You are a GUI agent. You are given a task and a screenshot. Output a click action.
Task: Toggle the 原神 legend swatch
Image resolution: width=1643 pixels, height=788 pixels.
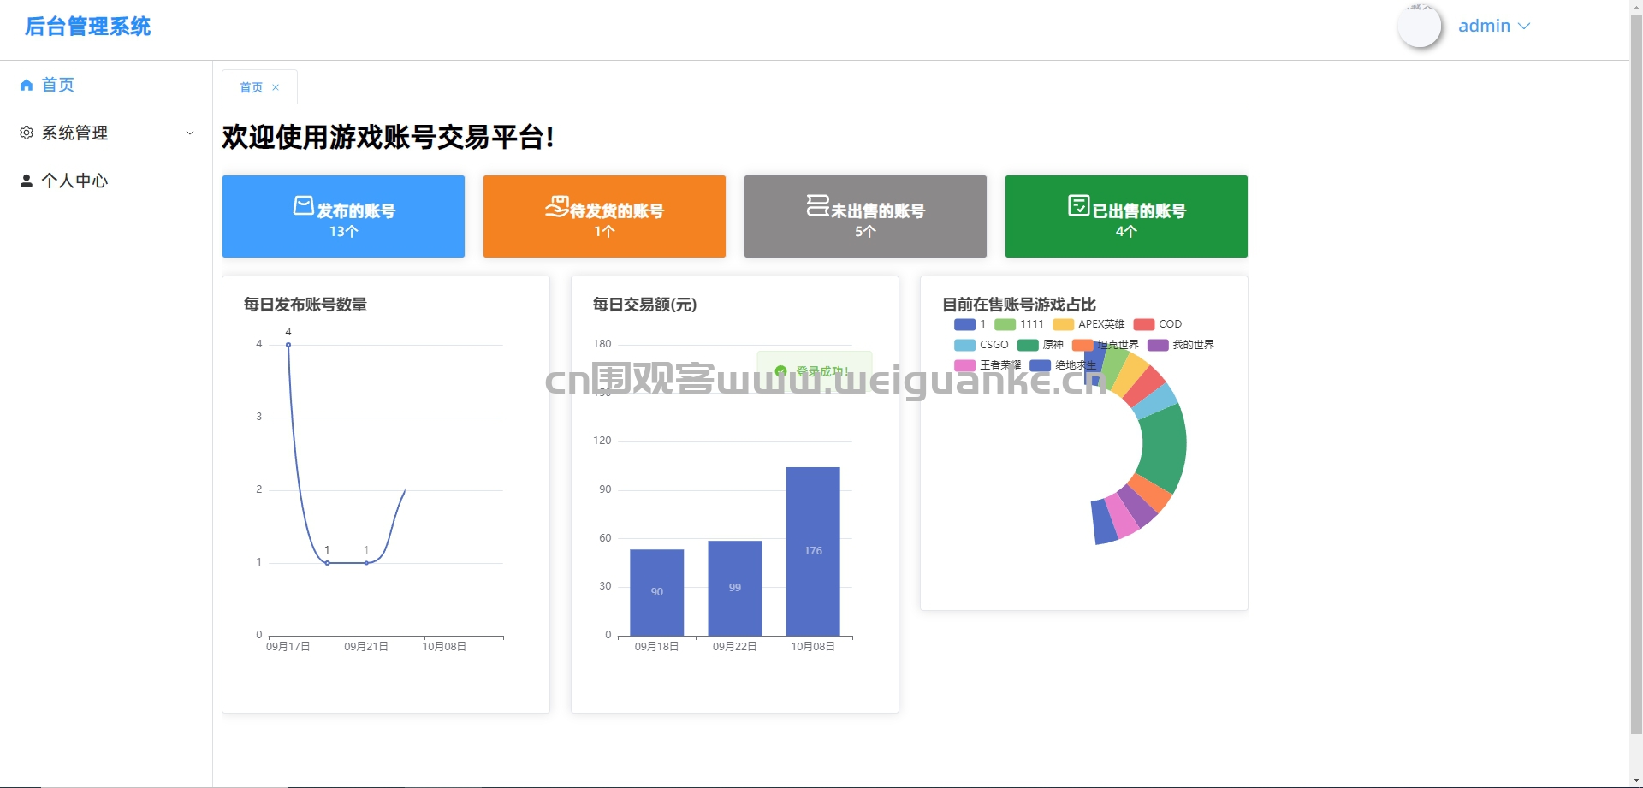[x=1027, y=345]
